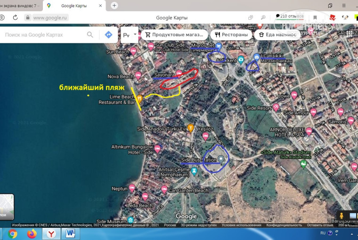Expand the dropdown arrow beside the Py button

135,34
